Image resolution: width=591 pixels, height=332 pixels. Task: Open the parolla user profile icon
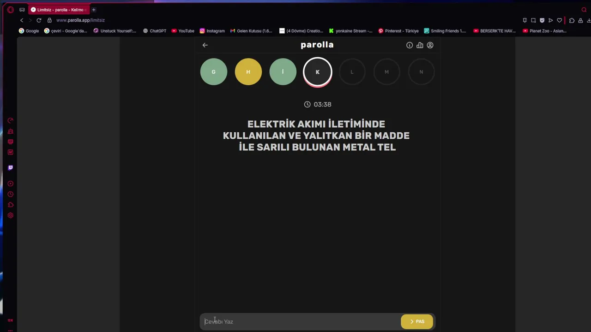tap(430, 45)
